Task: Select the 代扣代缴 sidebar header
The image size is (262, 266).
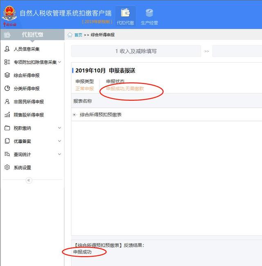Action: pos(32,35)
